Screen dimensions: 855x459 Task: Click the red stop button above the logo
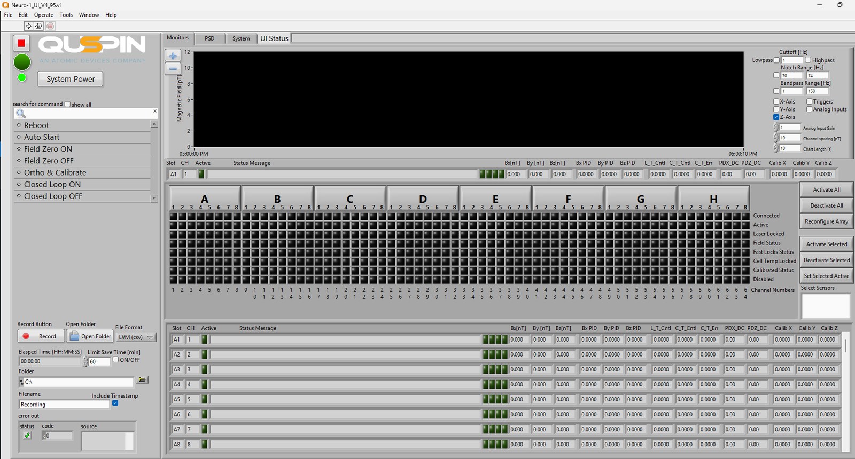(21, 43)
